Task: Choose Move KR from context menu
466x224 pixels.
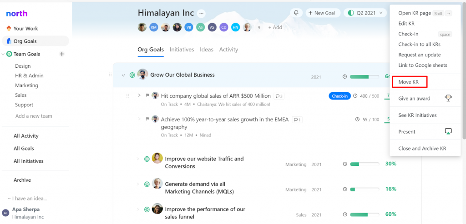Action: pyautogui.click(x=410, y=82)
